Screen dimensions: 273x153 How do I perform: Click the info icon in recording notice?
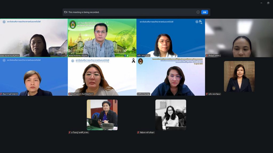pos(198,12)
